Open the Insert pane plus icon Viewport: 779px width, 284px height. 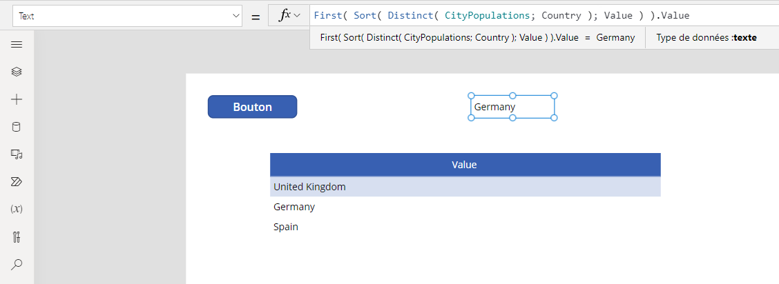click(17, 99)
